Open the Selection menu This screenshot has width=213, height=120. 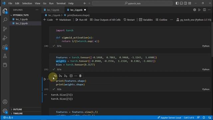(27, 3)
